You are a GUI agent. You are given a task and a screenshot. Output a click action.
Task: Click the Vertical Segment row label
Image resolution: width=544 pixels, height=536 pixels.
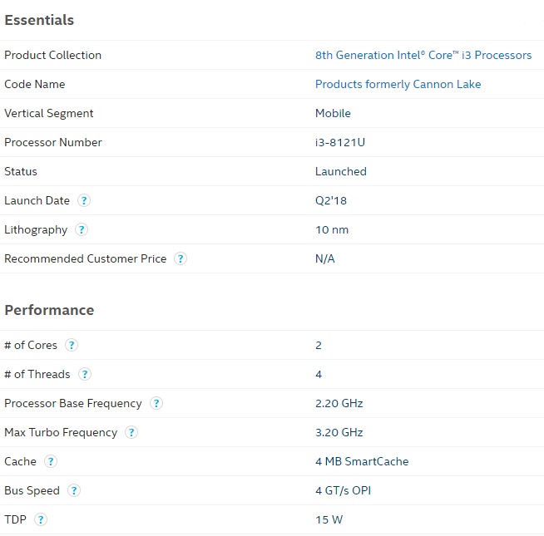point(49,114)
